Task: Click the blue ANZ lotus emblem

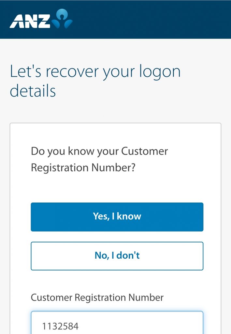Action: click(x=62, y=19)
